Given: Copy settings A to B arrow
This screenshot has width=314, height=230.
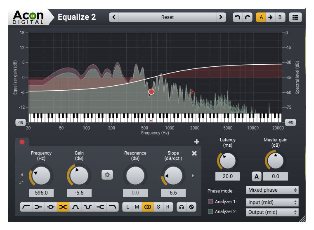Looking at the screenshot, I should tap(270, 17).
